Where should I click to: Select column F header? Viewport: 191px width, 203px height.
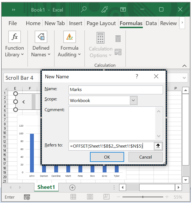(x=30, y=89)
